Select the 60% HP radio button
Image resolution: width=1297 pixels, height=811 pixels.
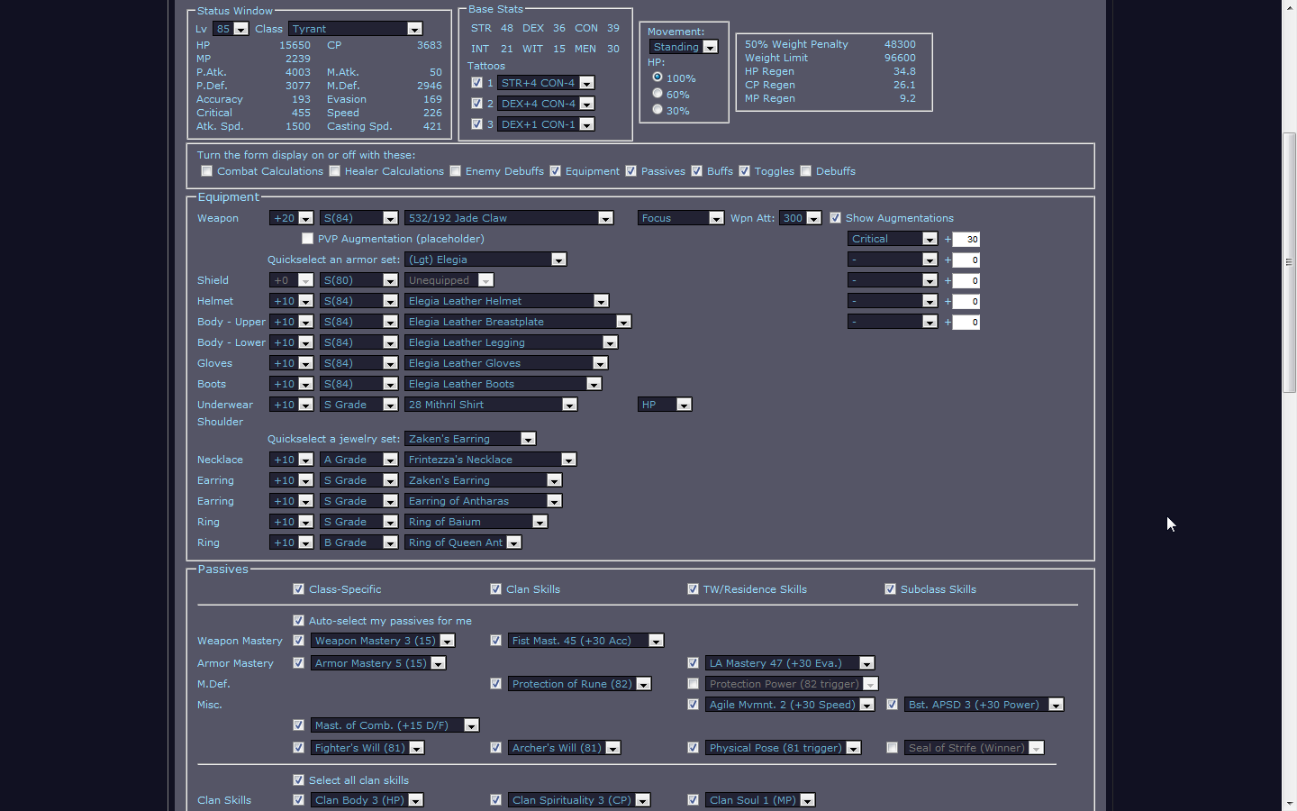click(658, 94)
